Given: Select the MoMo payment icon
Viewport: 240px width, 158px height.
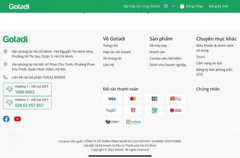Looking at the screenshot, I should 133,110.
